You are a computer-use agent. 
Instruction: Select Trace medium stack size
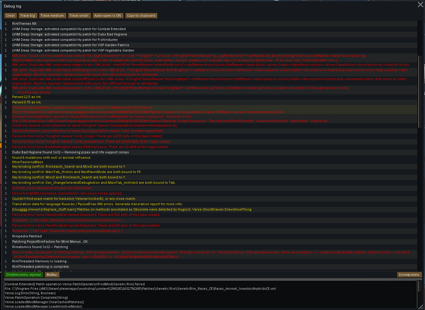pyautogui.click(x=52, y=16)
